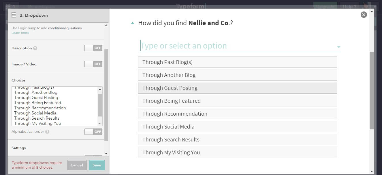This screenshot has width=382, height=175.
Task: Click the preview pane scrollbar thumb
Action: [x=372, y=90]
